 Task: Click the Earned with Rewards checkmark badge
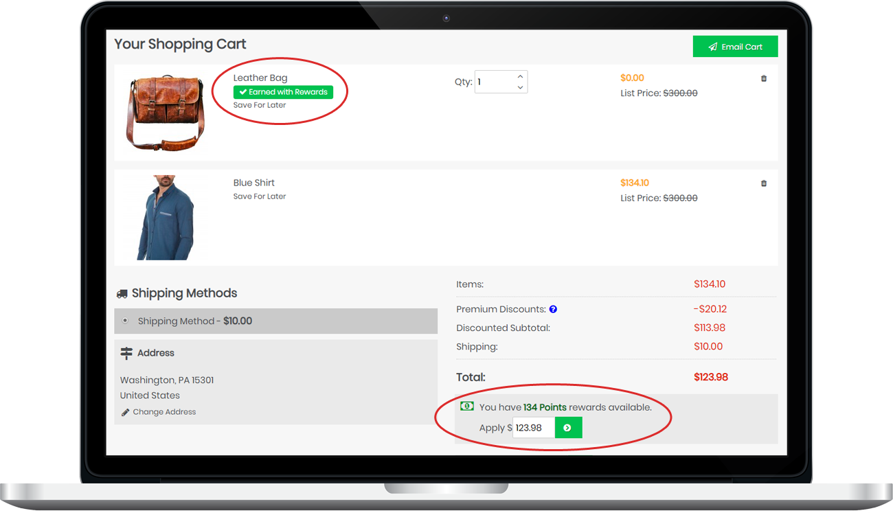point(283,91)
